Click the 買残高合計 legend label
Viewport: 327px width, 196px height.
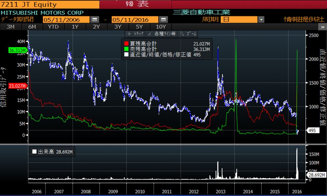pyautogui.click(x=143, y=44)
